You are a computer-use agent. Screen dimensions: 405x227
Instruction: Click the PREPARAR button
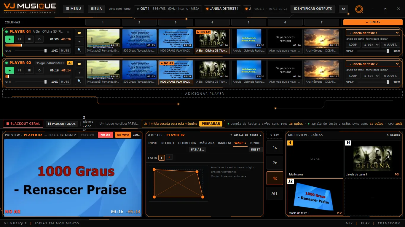[x=211, y=124]
